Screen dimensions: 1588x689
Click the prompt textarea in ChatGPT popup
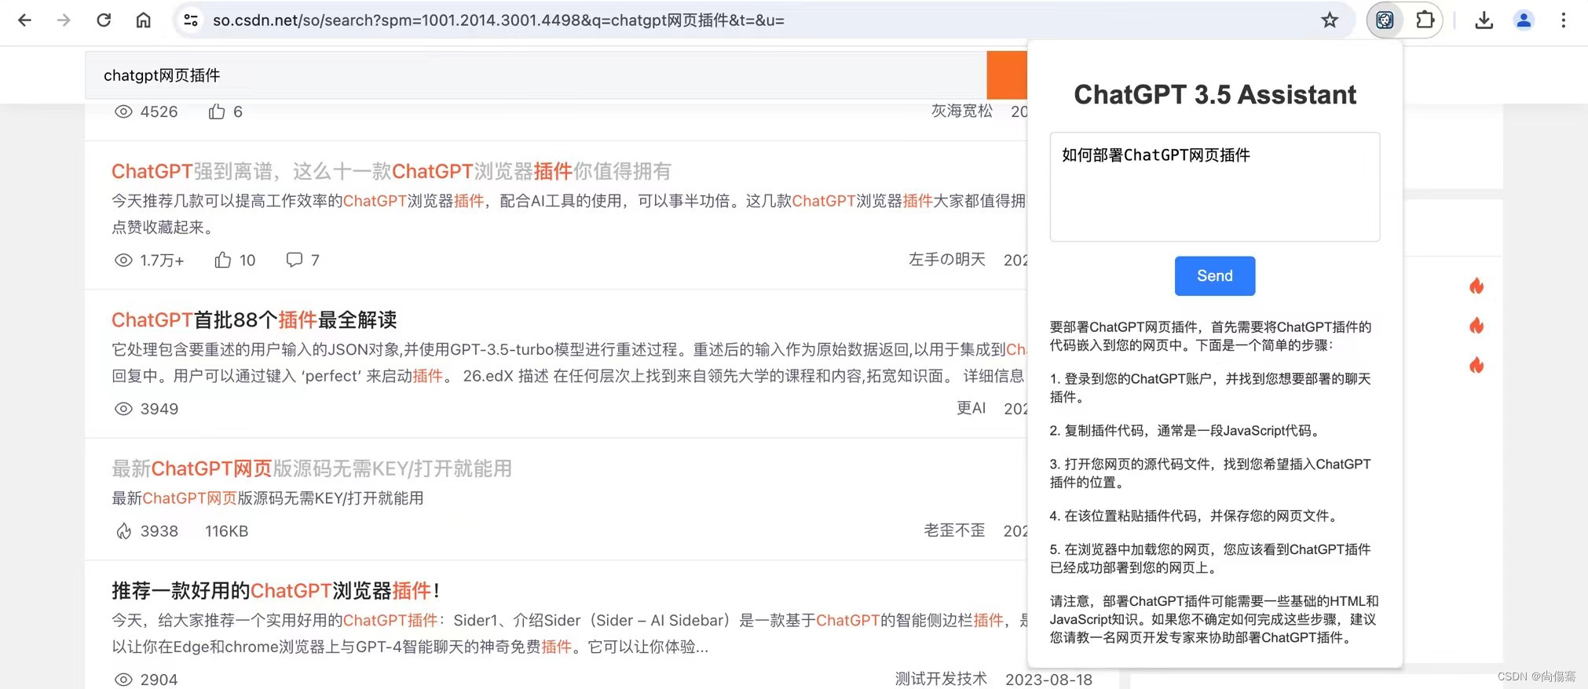click(1215, 187)
